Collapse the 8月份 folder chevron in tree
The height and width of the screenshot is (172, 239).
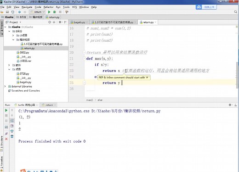(x=9, y=31)
